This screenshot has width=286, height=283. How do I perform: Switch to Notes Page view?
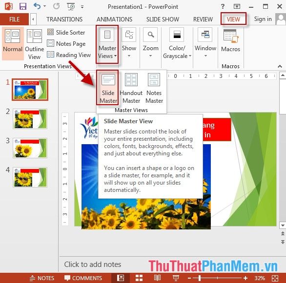pos(66,44)
